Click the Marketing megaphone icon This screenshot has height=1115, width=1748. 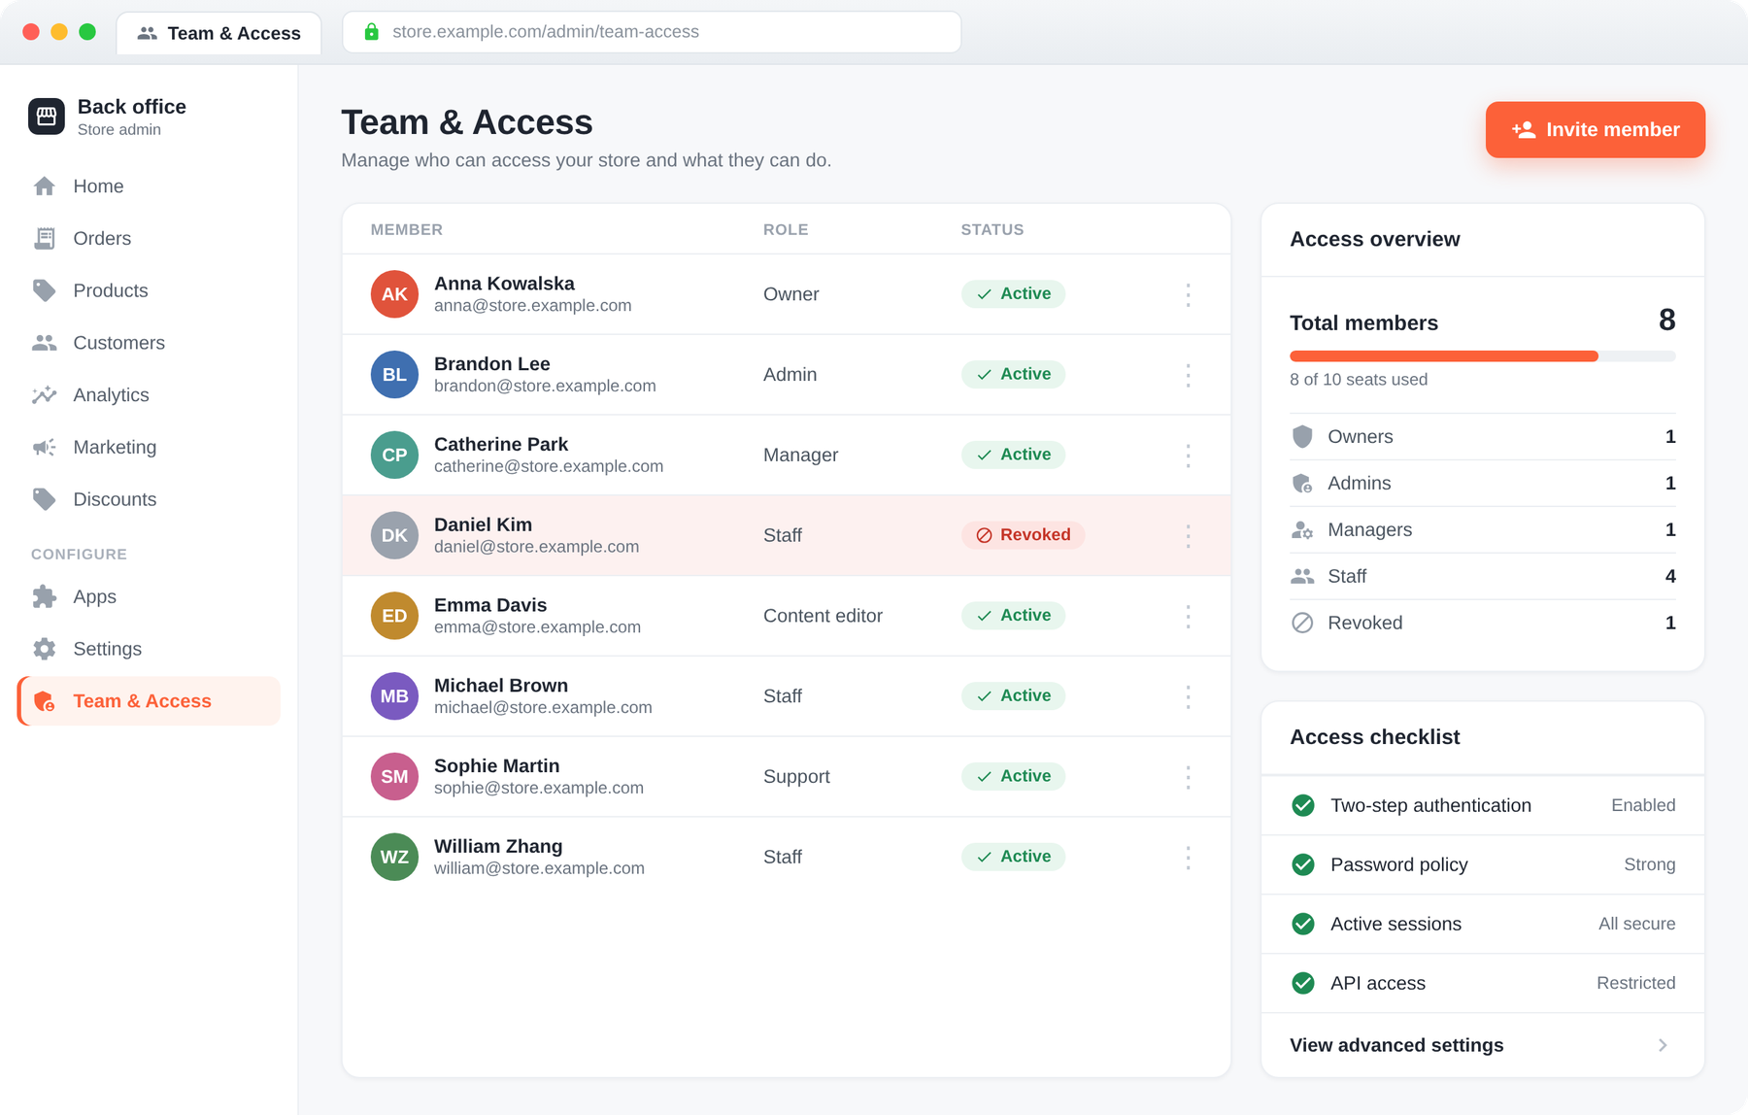[x=45, y=447]
